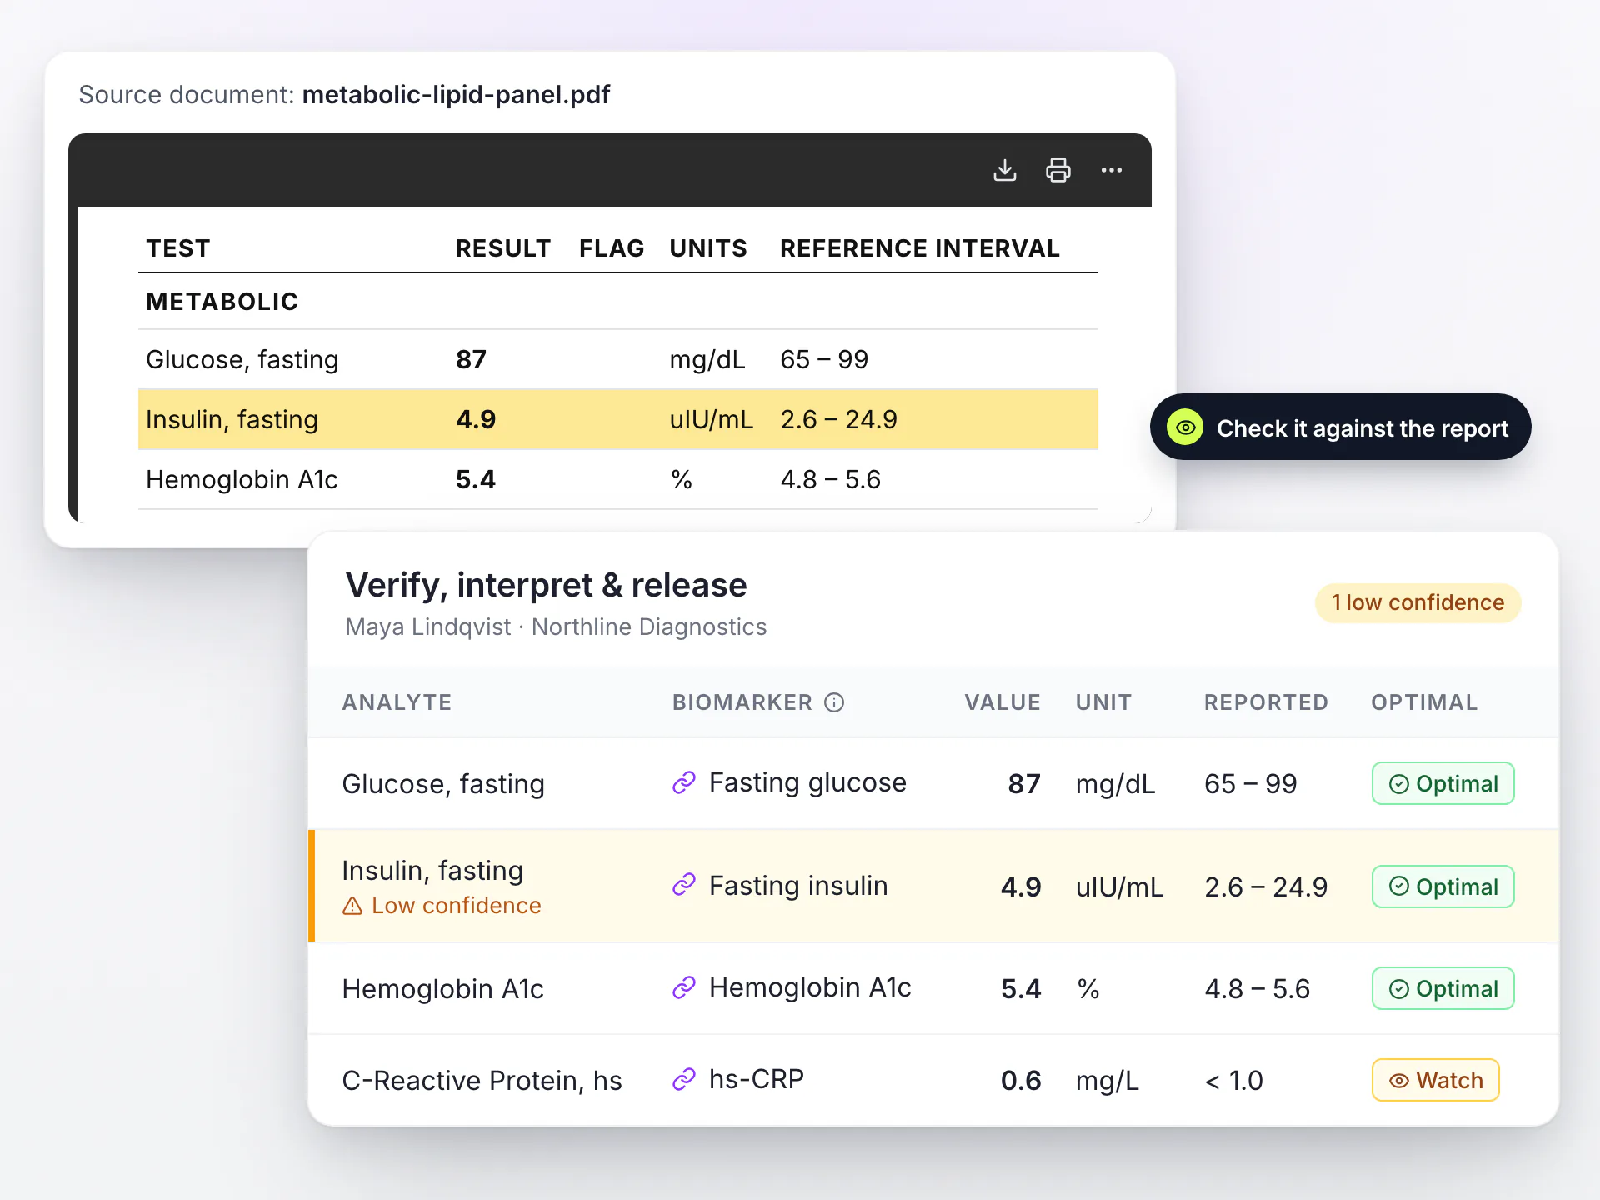1600x1200 pixels.
Task: Click the Fasting insulin biomarker name
Action: 798,886
